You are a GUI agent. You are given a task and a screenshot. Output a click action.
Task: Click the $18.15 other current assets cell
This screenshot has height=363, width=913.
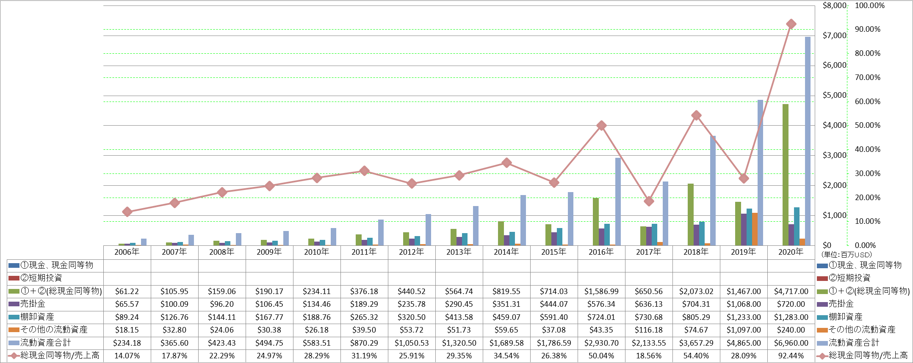click(x=127, y=330)
